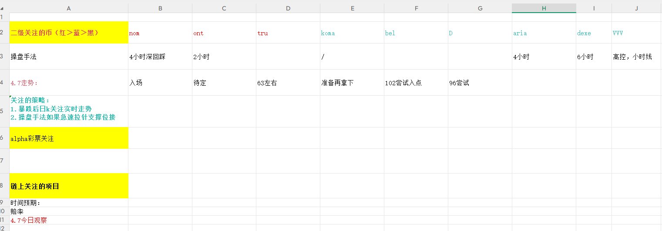The image size is (662, 231).
Task: Click cell "4小时深回踩"
Action: click(x=160, y=57)
